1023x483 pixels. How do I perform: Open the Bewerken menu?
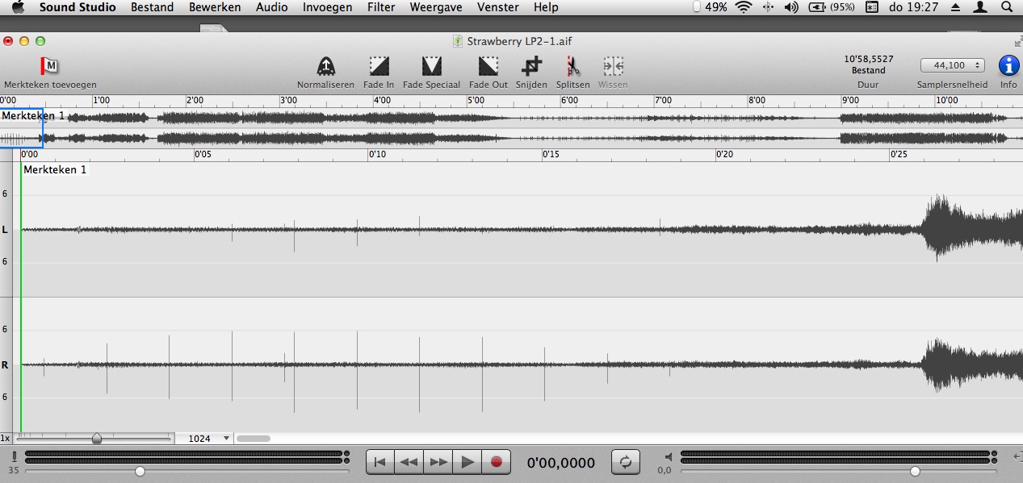click(x=215, y=7)
